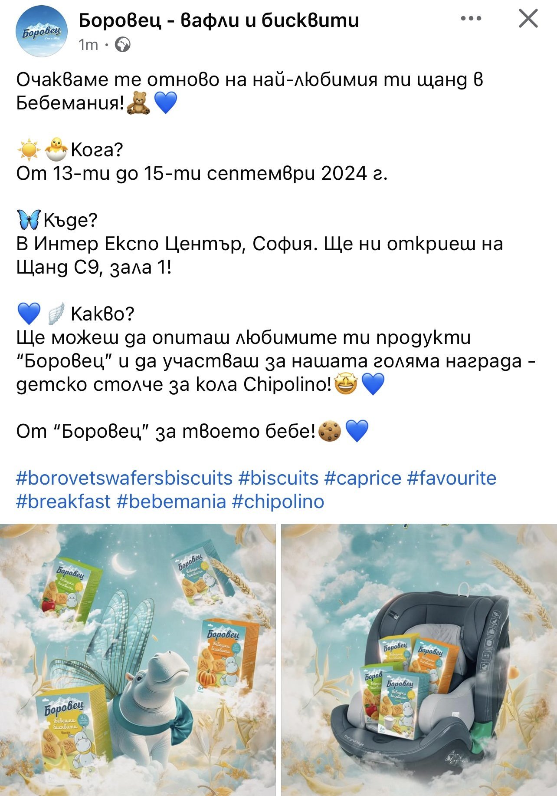Open the #caprice hashtag
This screenshot has width=557, height=796.
pyautogui.click(x=363, y=478)
